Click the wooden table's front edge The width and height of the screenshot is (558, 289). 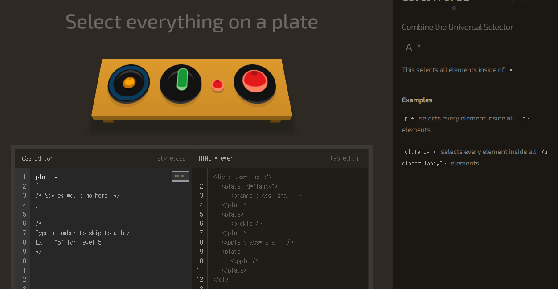click(x=192, y=118)
